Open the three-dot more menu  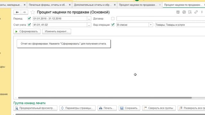pyautogui.click(x=202, y=12)
